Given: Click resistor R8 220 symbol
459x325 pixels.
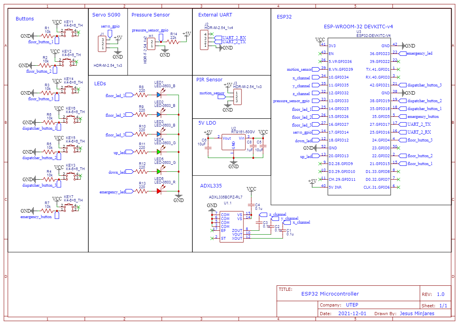Looking at the screenshot, I should click(x=142, y=95).
